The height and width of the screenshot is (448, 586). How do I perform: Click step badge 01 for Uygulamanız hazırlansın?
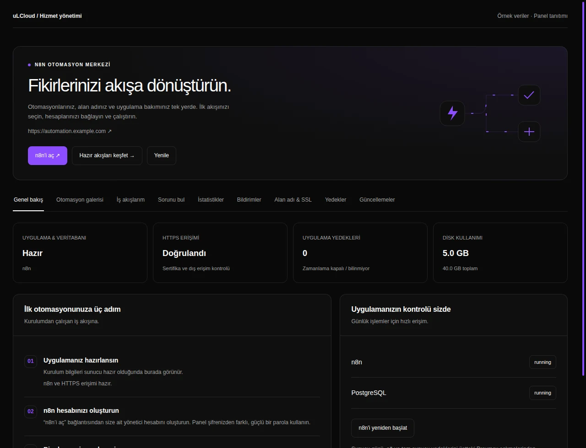pyautogui.click(x=31, y=361)
